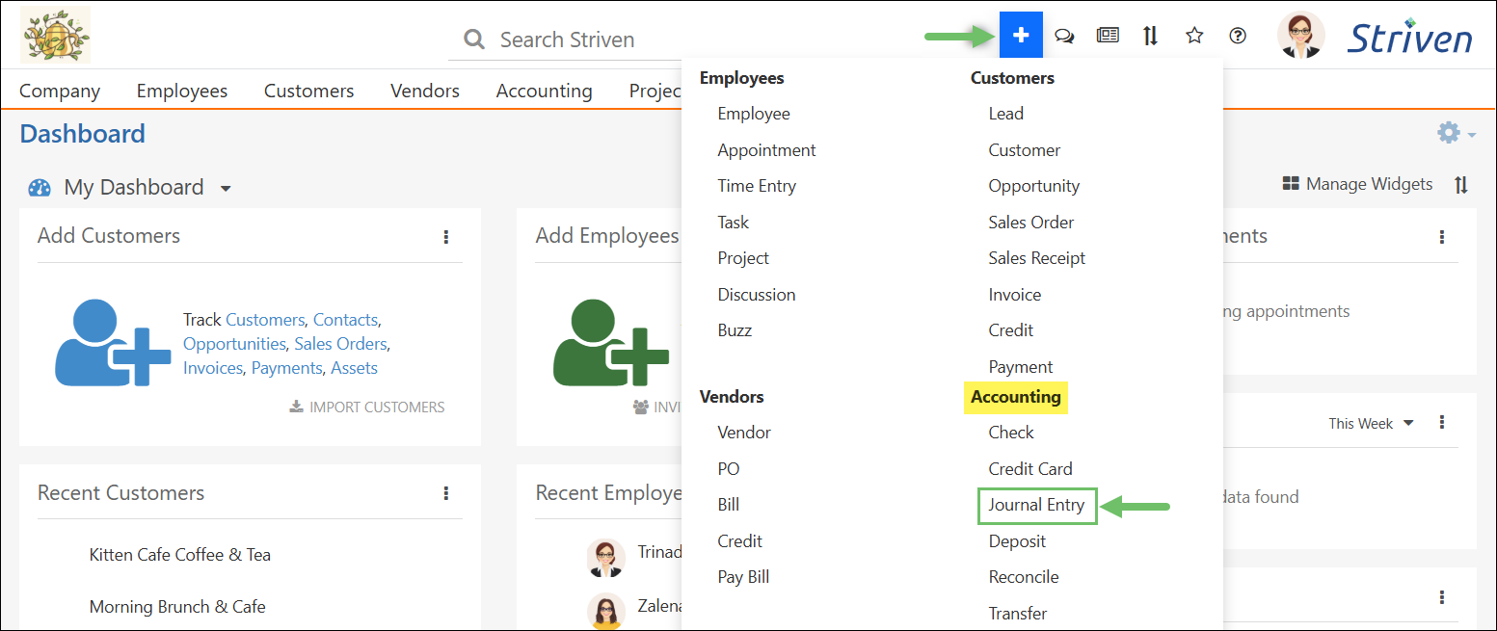Open Kitten Cafe Coffee & Tea customer
This screenshot has height=631, width=1497.
click(x=180, y=555)
